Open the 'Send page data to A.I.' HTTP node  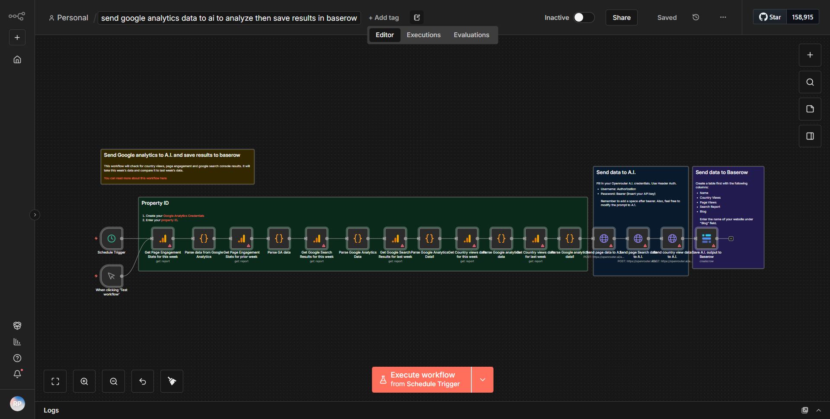pos(604,238)
